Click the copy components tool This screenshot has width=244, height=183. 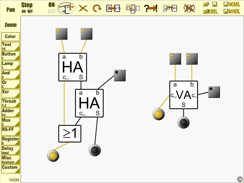(132, 8)
